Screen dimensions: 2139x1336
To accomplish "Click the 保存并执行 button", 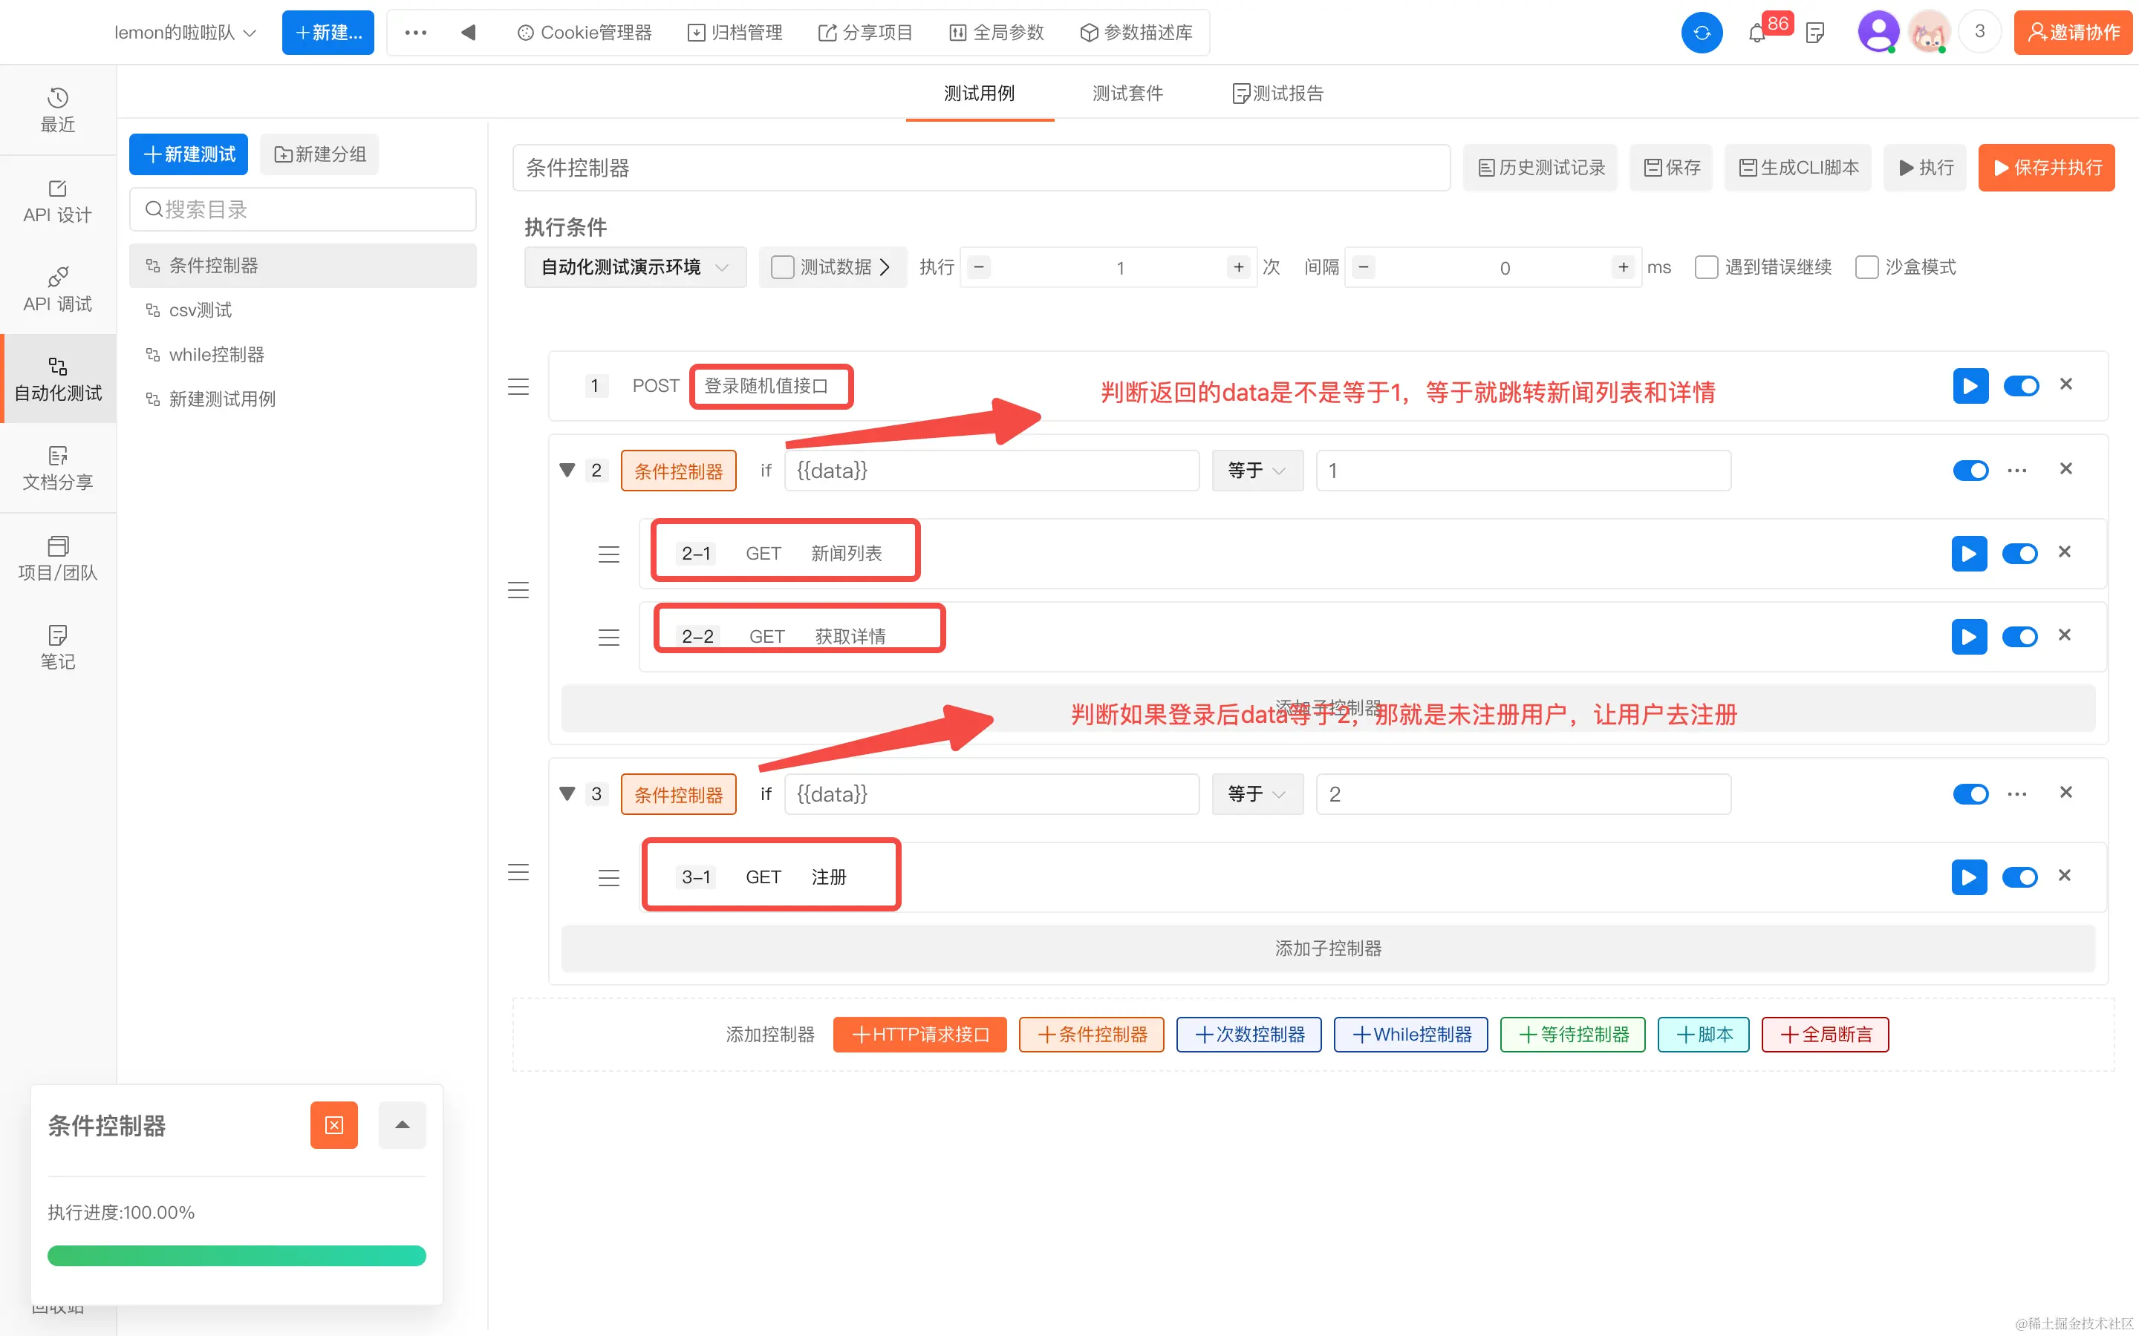I will tap(2045, 168).
